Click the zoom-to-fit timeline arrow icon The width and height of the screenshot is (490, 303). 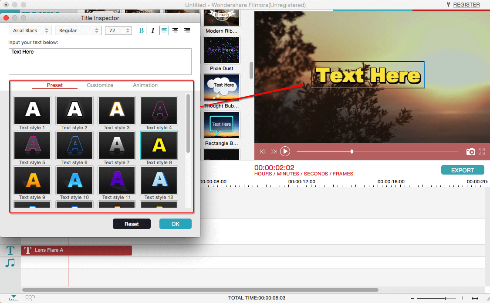475,298
